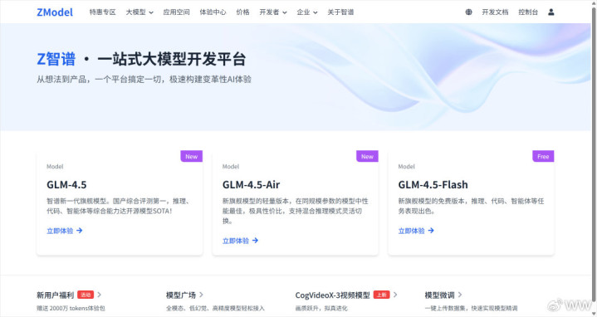Click 赠送 2000万 tokens体验包 text
The image size is (597, 317).
pos(71,308)
